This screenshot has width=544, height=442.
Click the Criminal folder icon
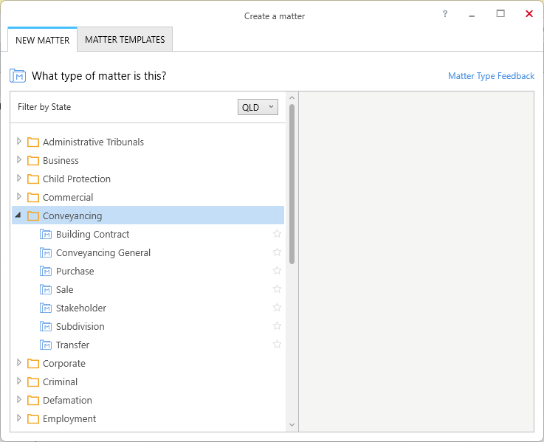pyautogui.click(x=33, y=382)
